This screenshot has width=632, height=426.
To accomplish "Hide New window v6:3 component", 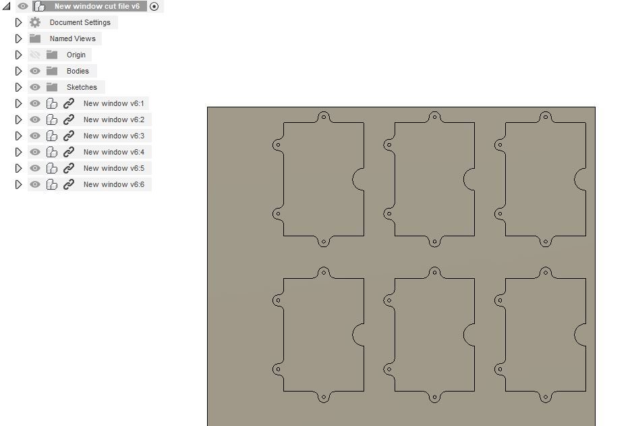I will pos(35,136).
